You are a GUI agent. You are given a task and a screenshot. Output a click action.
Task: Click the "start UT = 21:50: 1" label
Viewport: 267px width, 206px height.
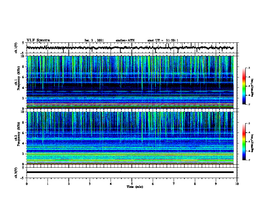163,40
